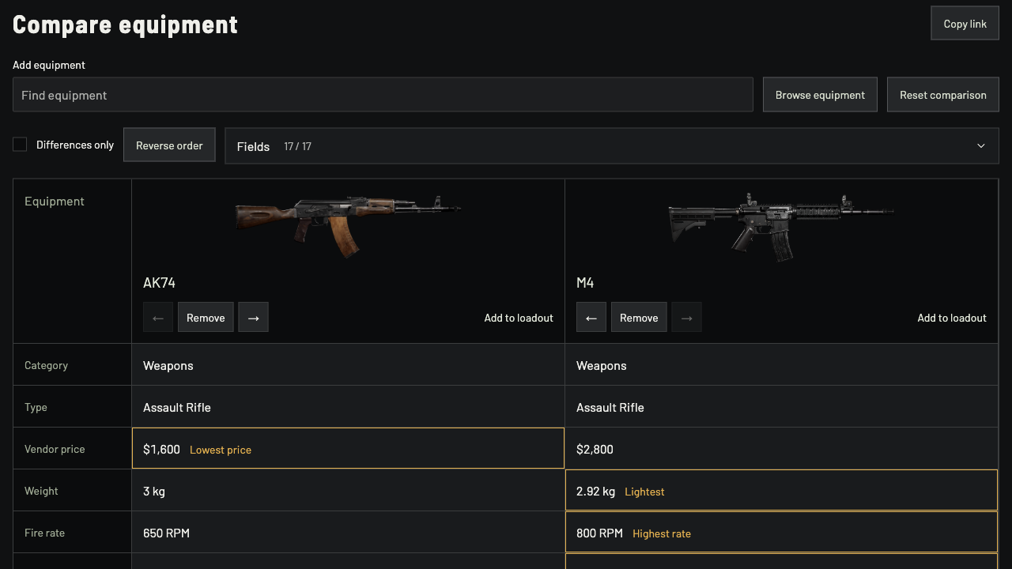Click the 800 RPM fire rate cell
This screenshot has width=1012, height=569.
(x=781, y=533)
